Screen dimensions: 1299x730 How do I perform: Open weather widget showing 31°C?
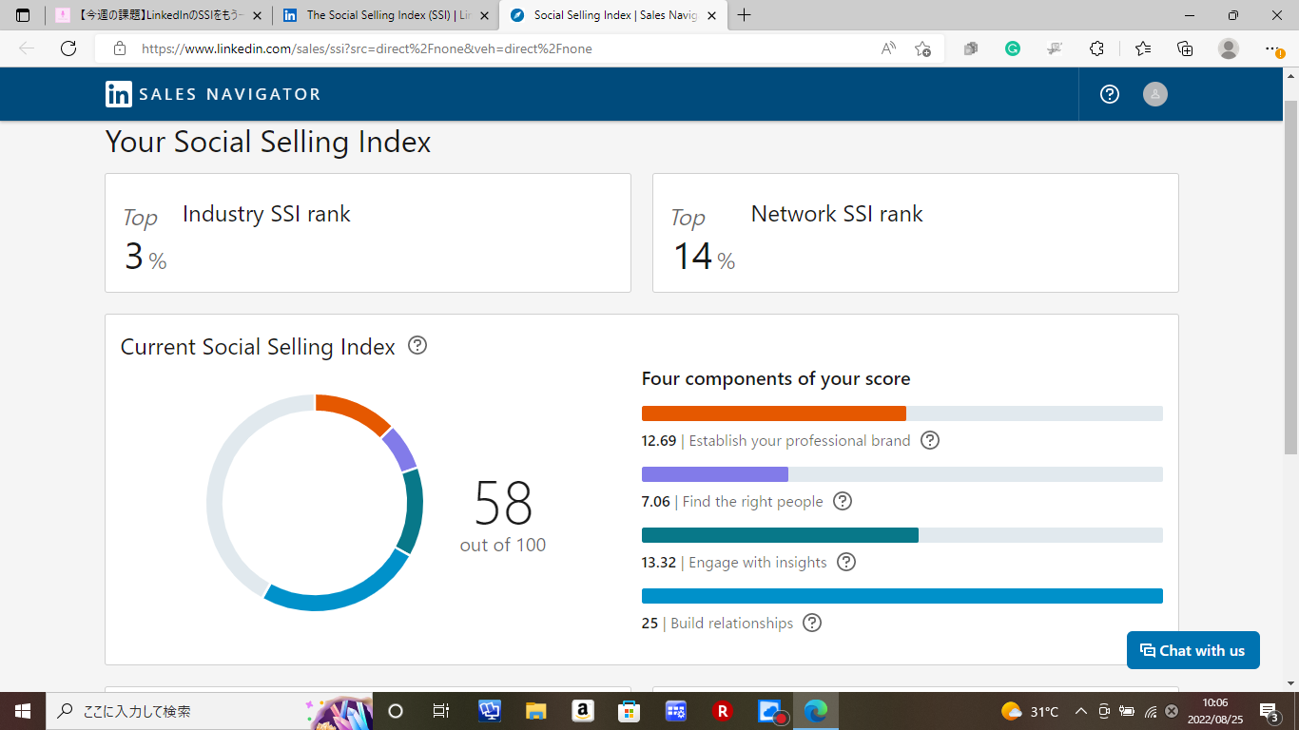point(1030,711)
